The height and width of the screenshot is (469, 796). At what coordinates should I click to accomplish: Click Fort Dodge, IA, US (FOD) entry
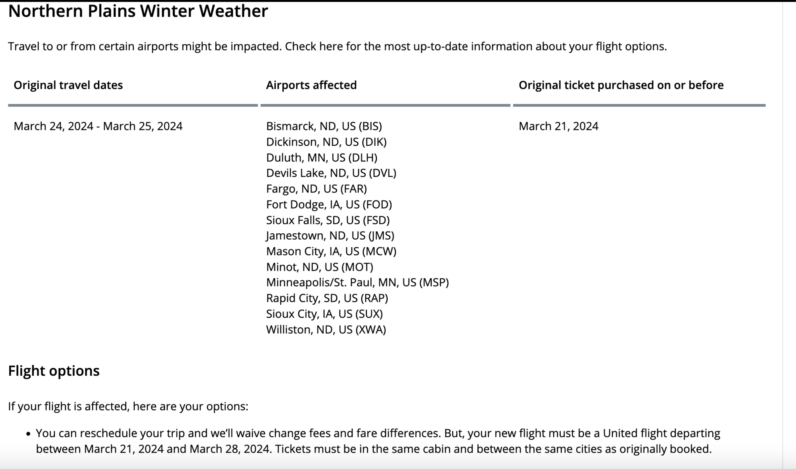[329, 204]
